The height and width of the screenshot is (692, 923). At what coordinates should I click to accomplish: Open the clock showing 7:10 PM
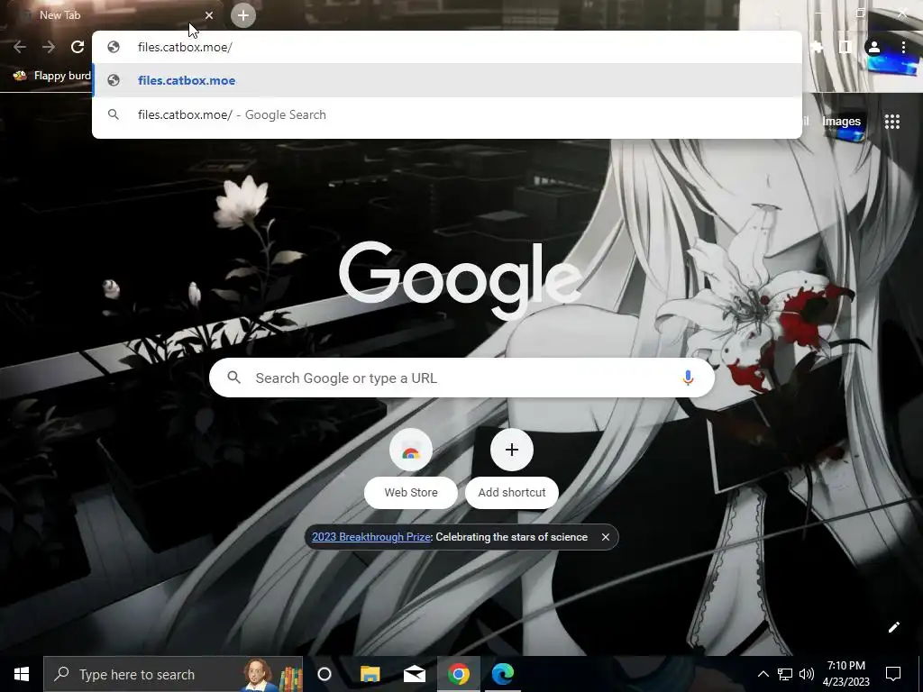coord(845,674)
